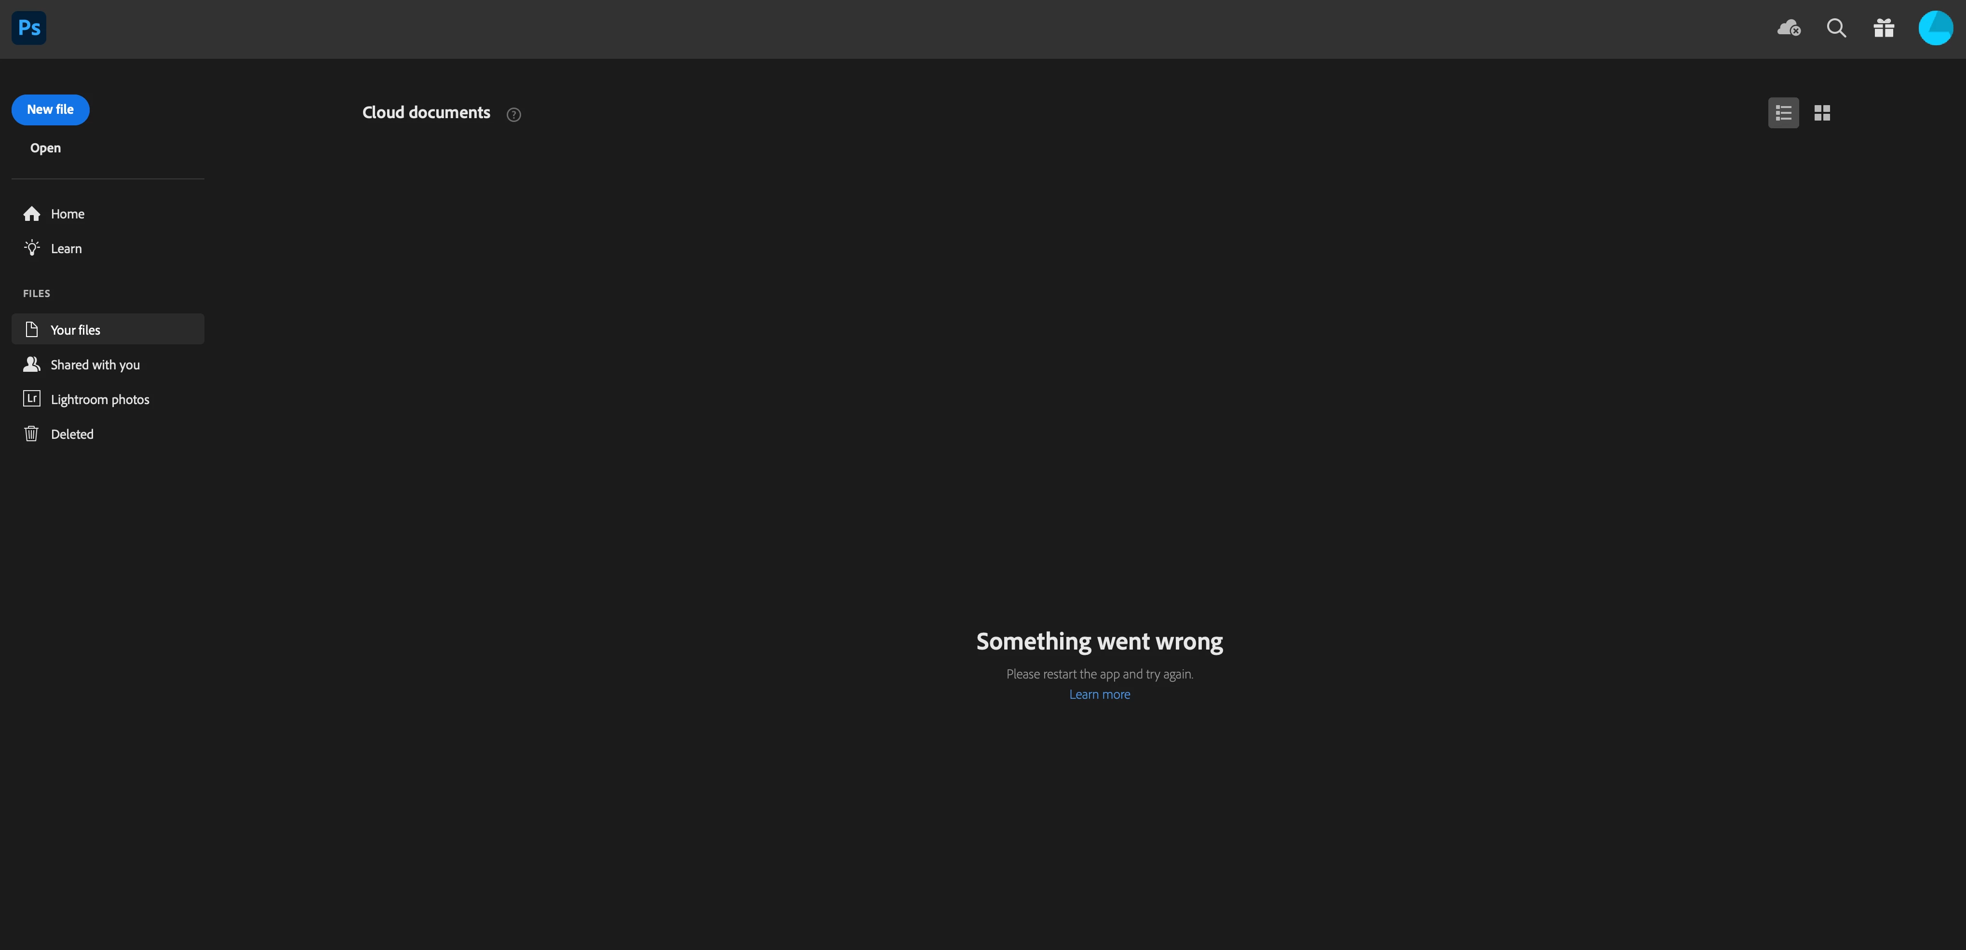The image size is (1966, 950).
Task: Click the Home house icon
Action: pos(31,214)
